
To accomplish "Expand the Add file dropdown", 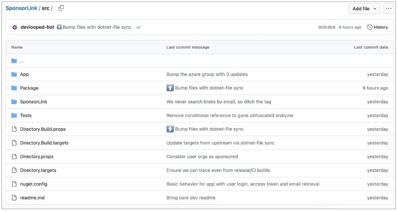I will click(x=364, y=9).
